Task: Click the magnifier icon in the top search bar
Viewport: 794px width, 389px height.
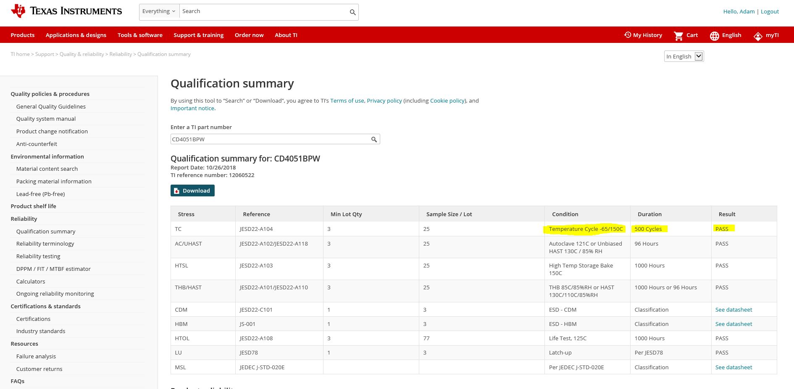Action: coord(353,12)
